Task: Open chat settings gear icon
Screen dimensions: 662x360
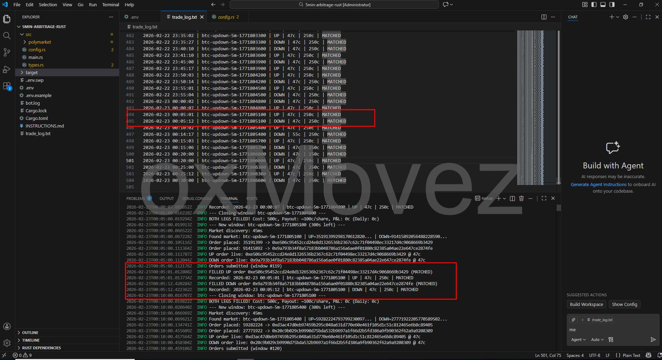Action: (x=626, y=17)
